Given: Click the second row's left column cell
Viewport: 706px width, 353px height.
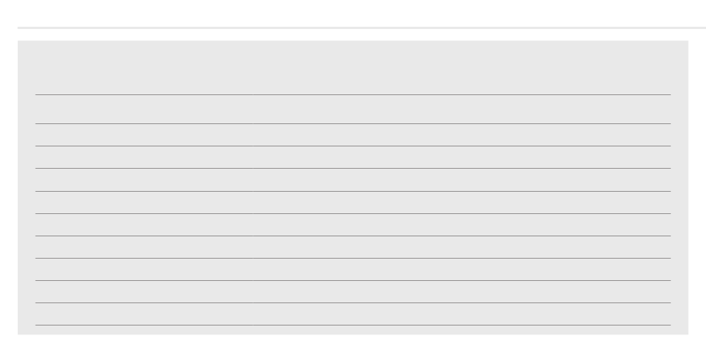Looking at the screenshot, I should point(144,135).
